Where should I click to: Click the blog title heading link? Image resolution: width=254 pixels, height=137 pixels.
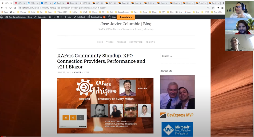[126, 24]
